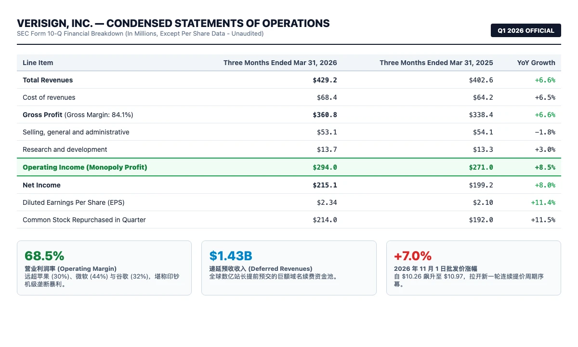578x347 pixels.
Task: Select the $360.8 gross profit value
Action: pyautogui.click(x=325, y=115)
